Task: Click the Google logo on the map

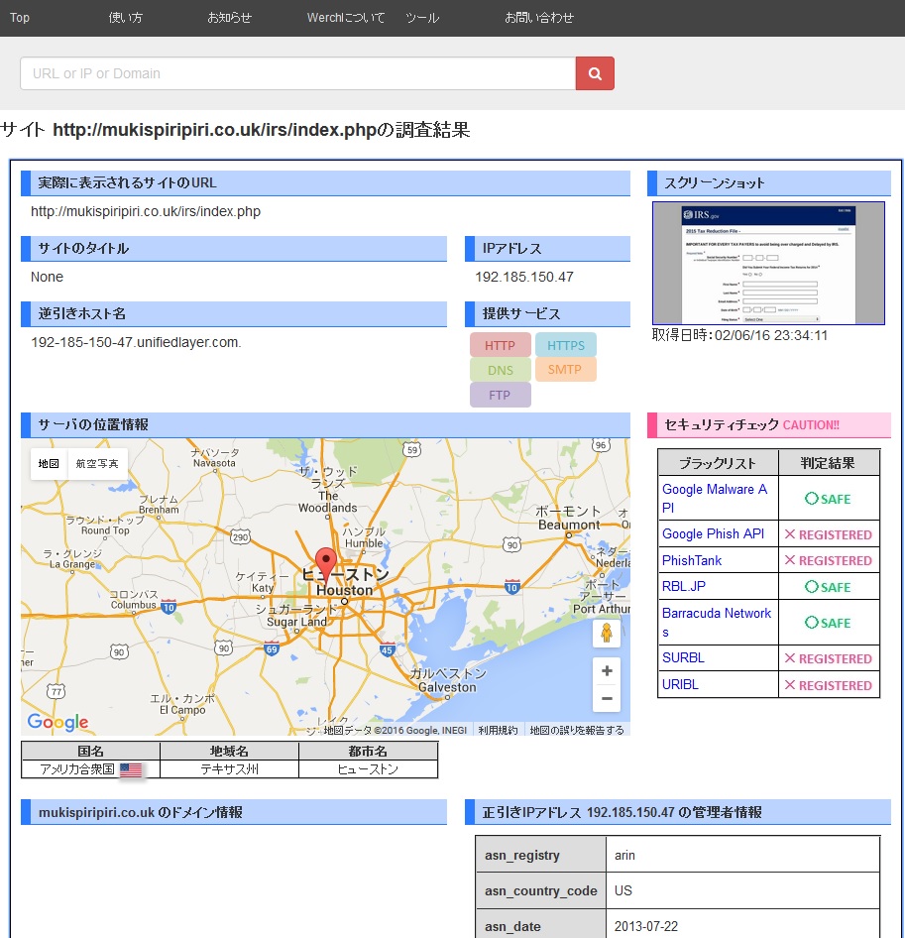Action: (x=57, y=722)
